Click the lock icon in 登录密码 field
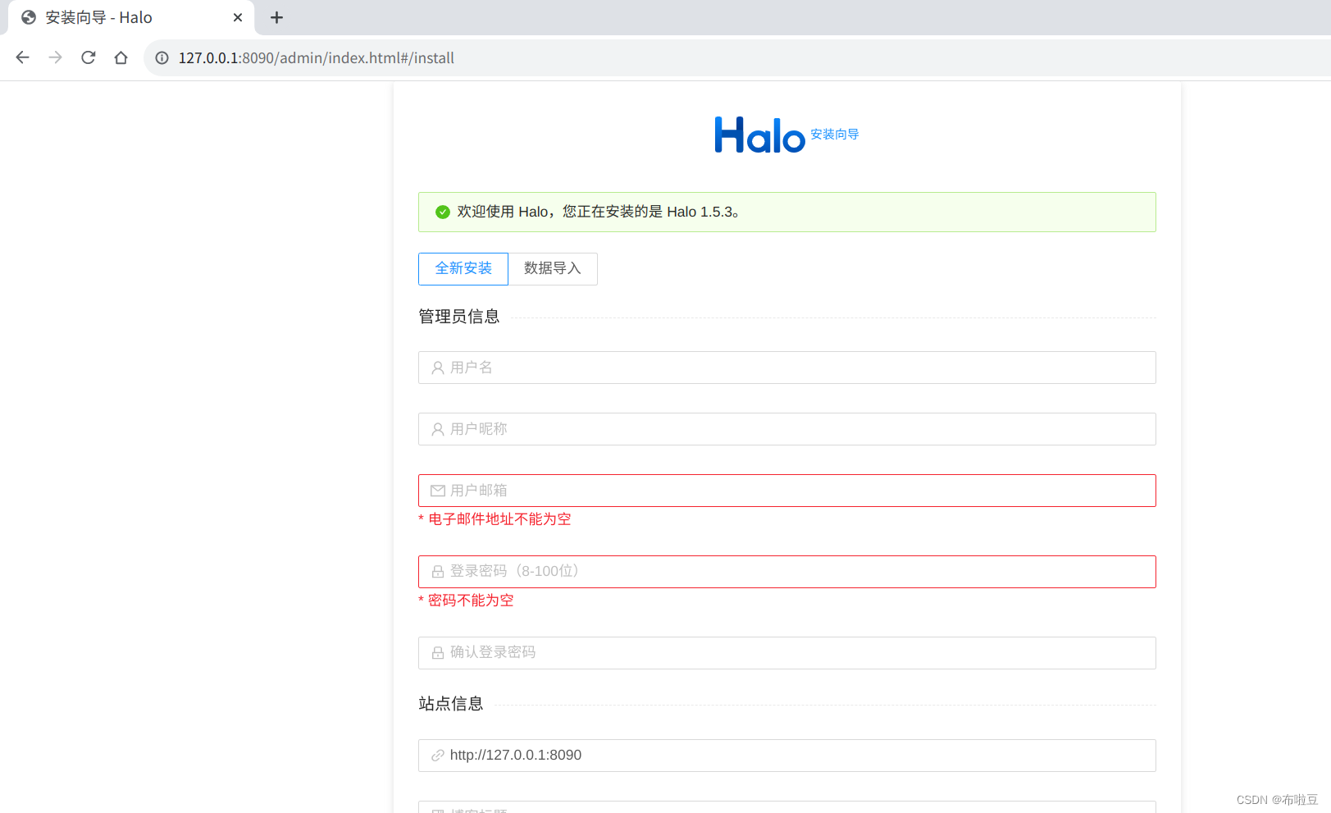The height and width of the screenshot is (813, 1331). [x=437, y=571]
